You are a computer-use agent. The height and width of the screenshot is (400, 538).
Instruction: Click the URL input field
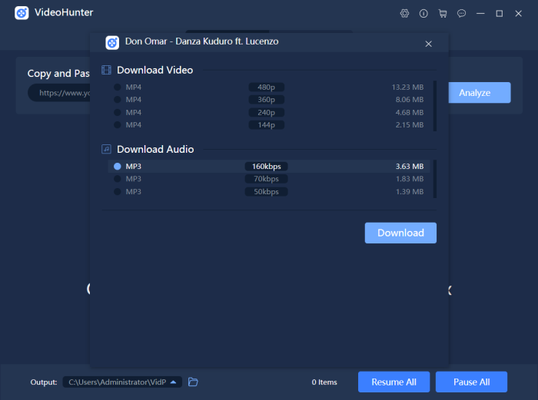tap(59, 93)
